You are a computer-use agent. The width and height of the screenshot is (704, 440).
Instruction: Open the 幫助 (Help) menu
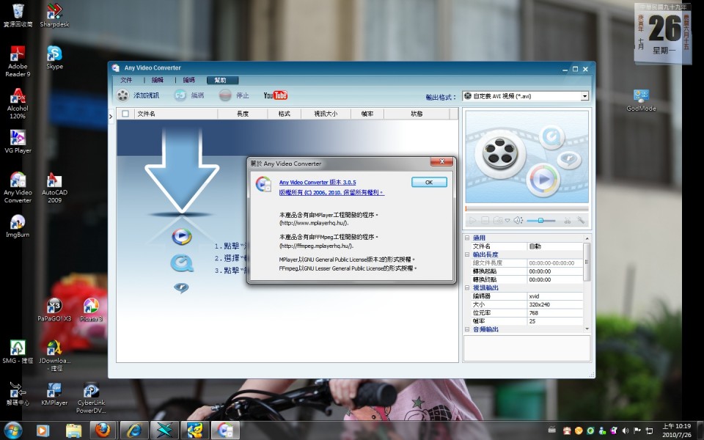(x=221, y=80)
